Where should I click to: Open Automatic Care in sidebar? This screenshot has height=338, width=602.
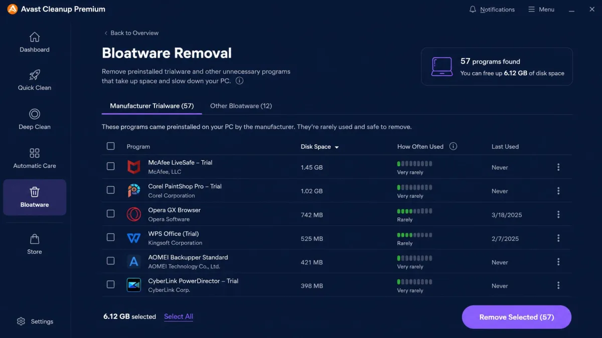pos(35,157)
